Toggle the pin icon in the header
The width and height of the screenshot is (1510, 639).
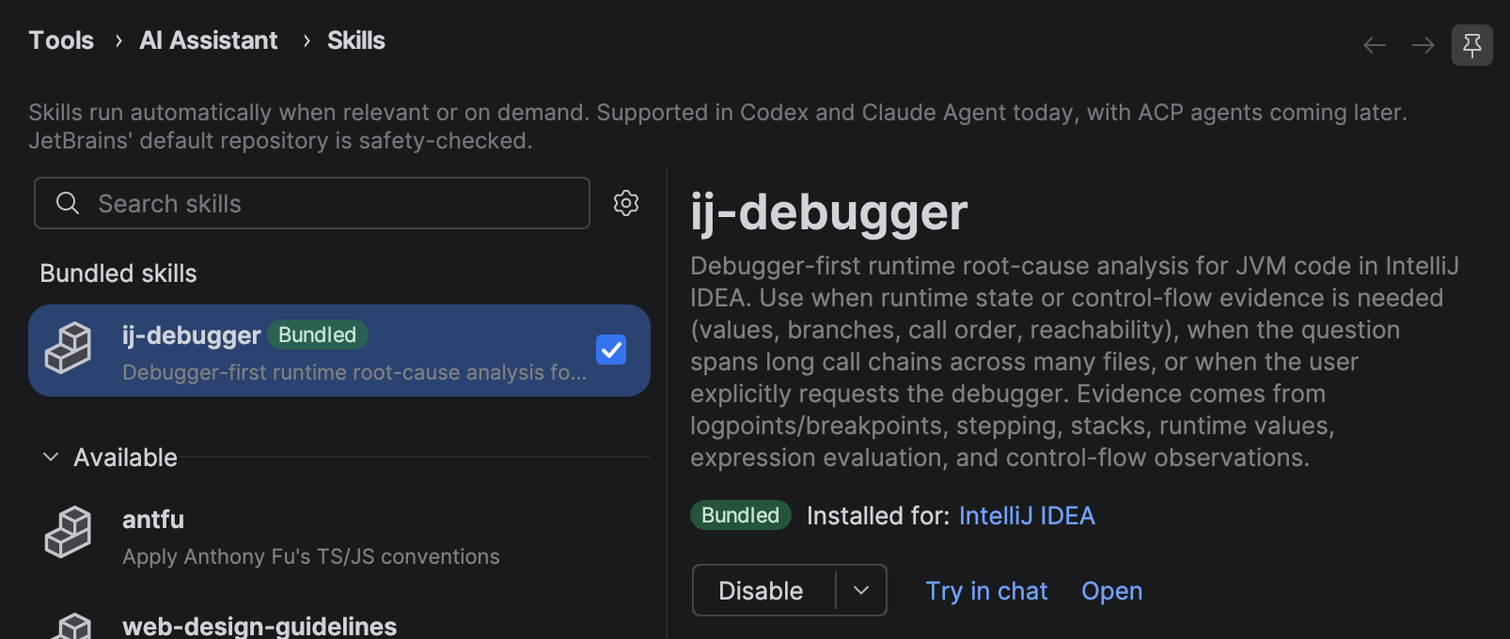[1472, 45]
